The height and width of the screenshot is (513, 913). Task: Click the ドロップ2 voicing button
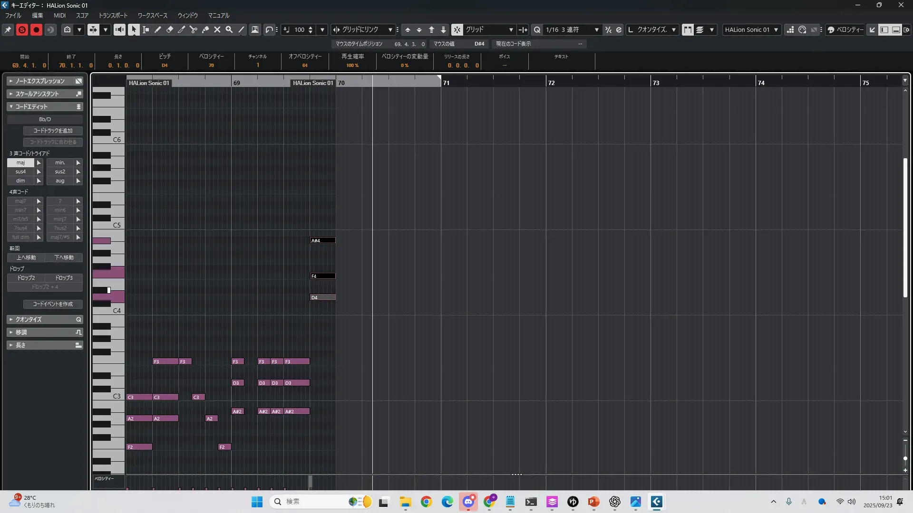tap(26, 278)
